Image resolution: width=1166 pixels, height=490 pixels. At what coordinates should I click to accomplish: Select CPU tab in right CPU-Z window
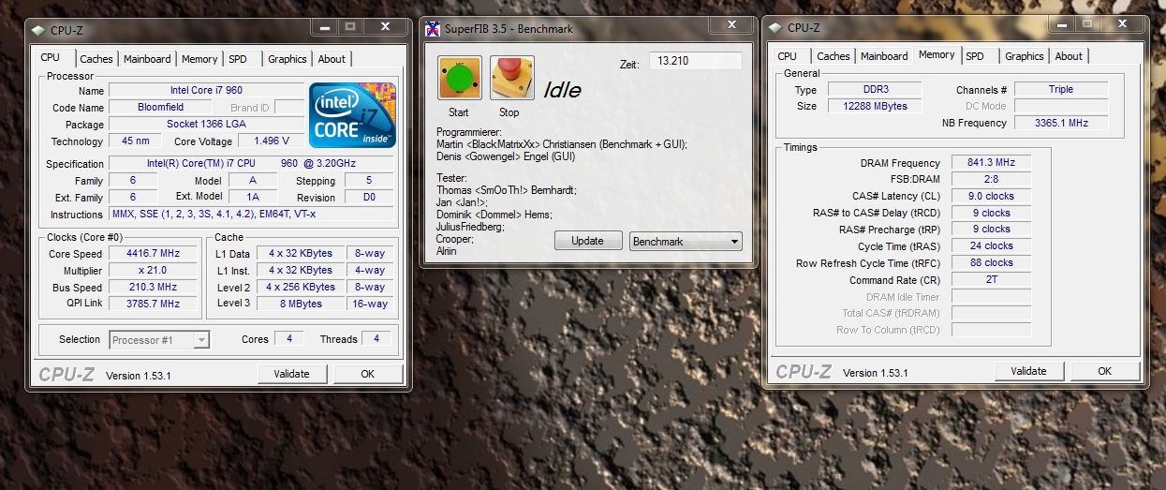coord(787,56)
